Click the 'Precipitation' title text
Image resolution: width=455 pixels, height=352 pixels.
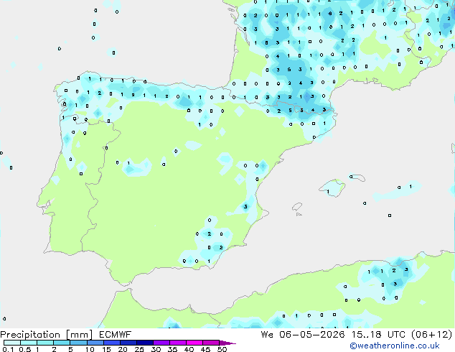click(30, 335)
